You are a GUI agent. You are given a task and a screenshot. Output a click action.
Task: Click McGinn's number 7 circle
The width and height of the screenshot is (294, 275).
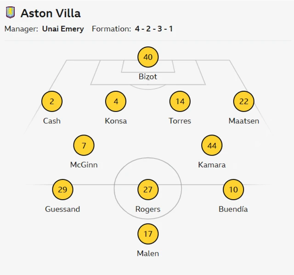84,146
